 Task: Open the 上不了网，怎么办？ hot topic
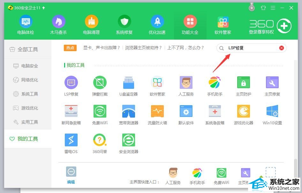pos(185,48)
